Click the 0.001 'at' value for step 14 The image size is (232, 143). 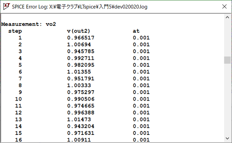[141, 126]
